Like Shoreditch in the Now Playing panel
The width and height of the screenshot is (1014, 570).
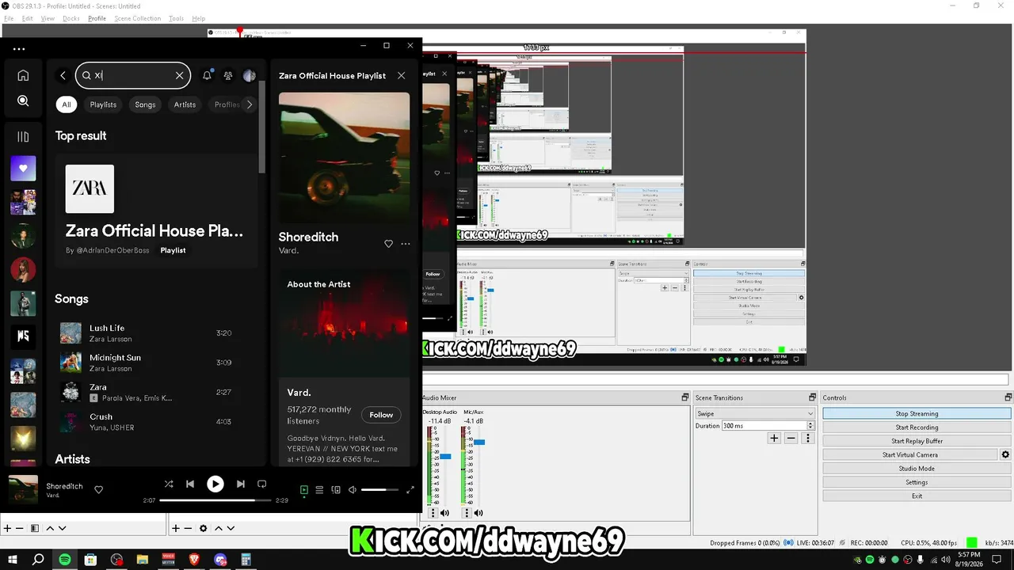coord(388,244)
